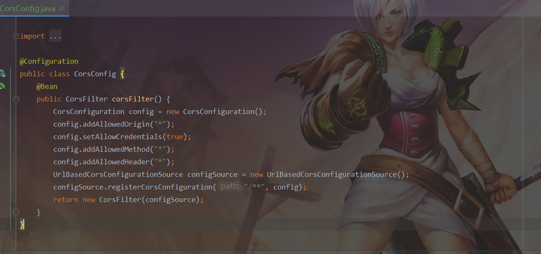Viewport: 541px width, 254px height.
Task: Collapse the corsFilter method using its fold marker
Action: coord(16,99)
